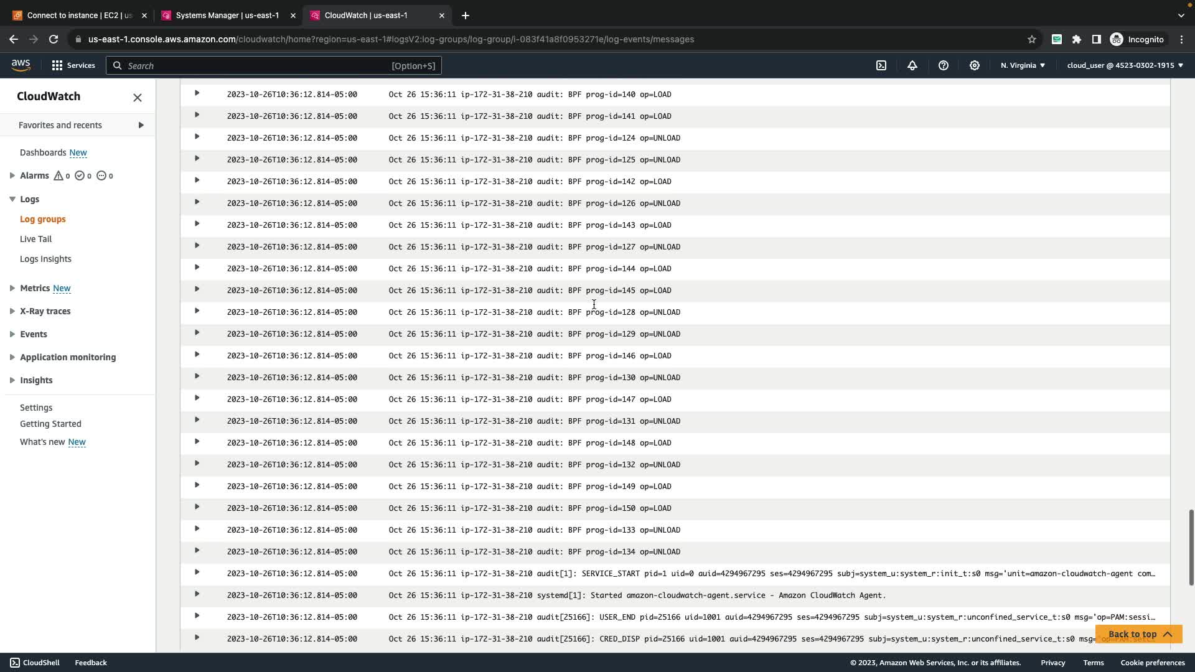Click the Back to top button
This screenshot has width=1195, height=672.
click(1138, 634)
